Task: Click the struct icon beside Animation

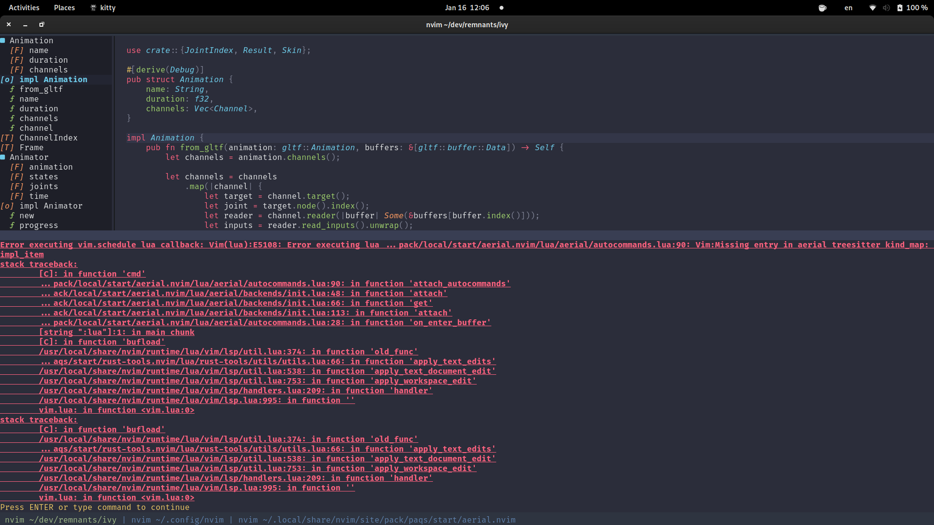Action: (4, 40)
